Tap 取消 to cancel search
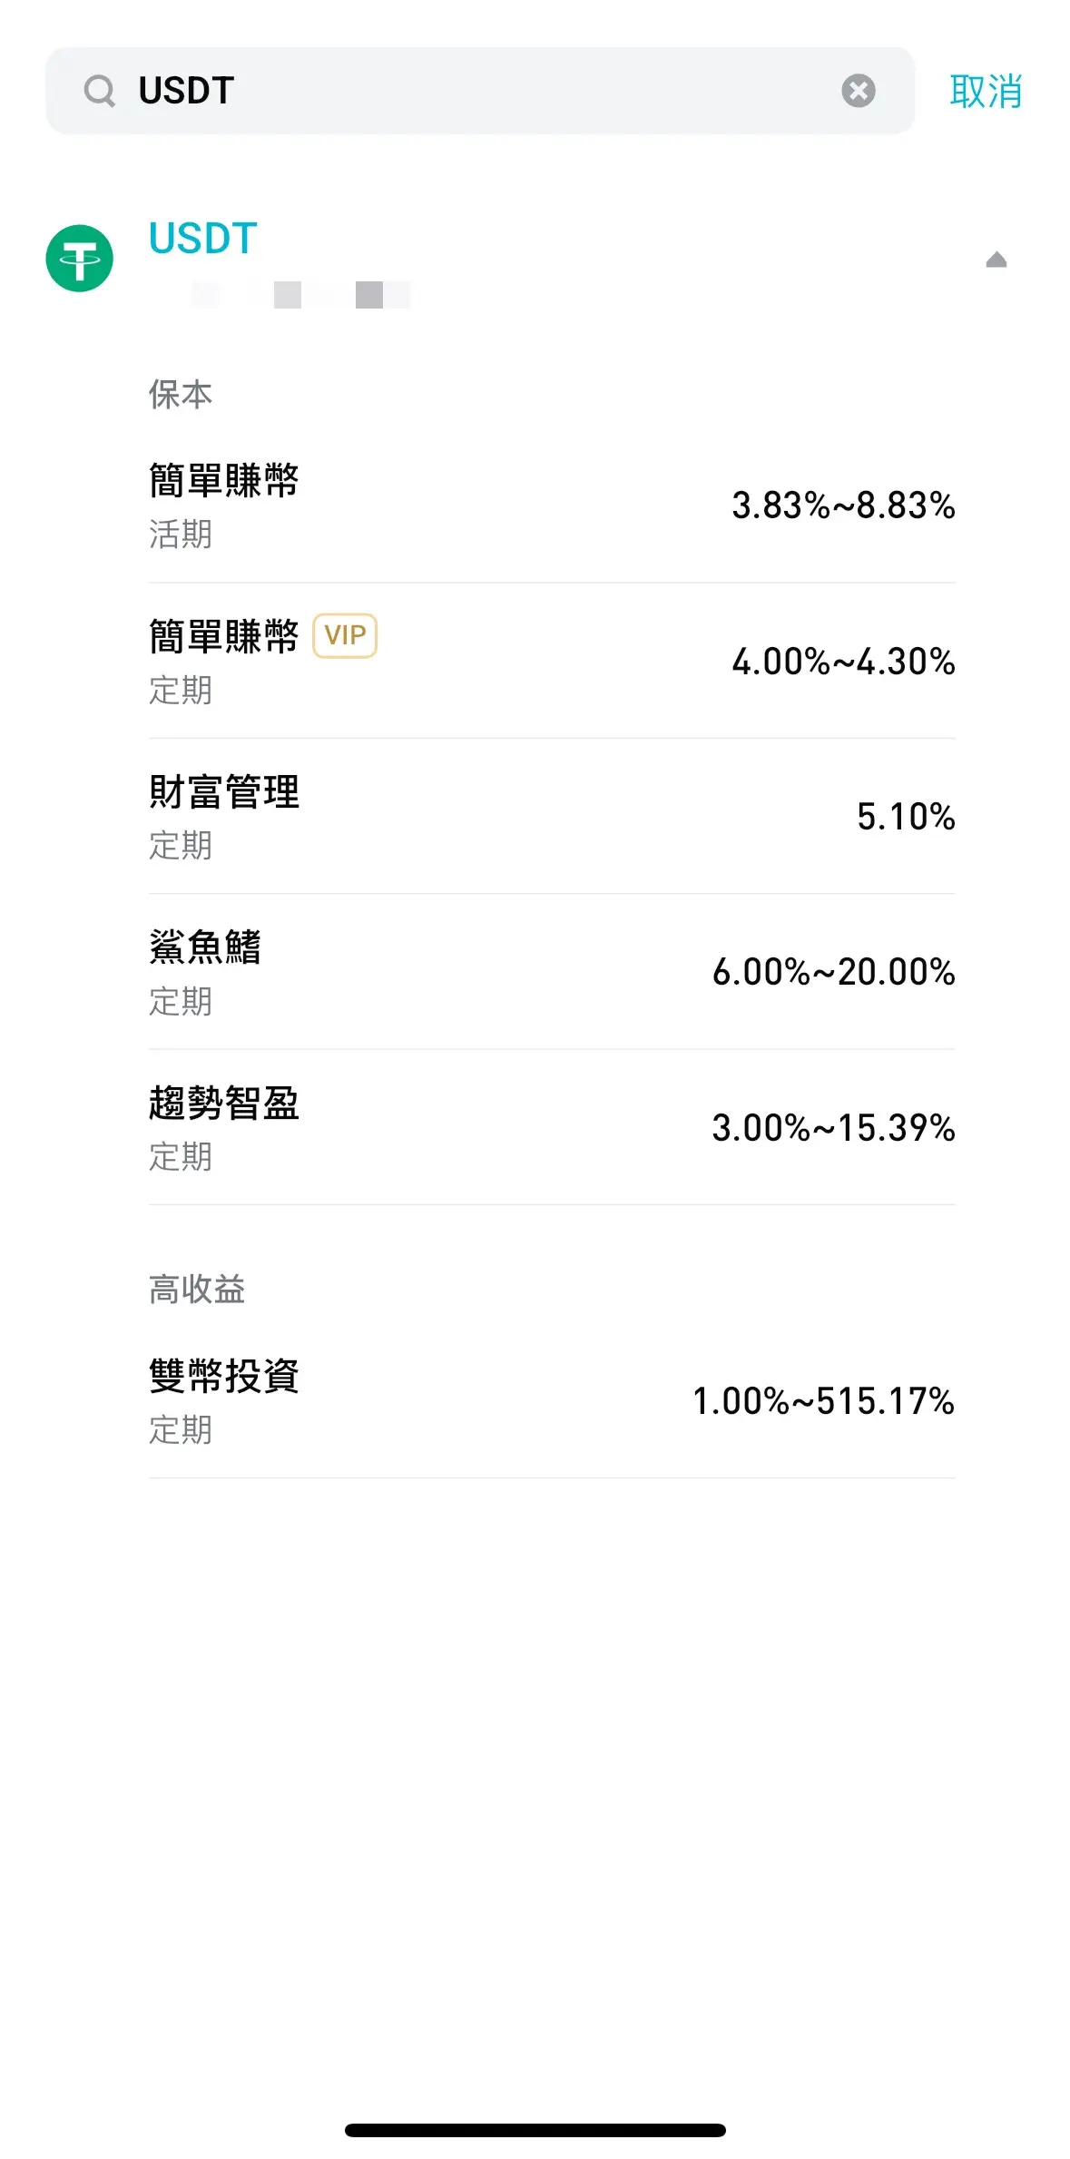1070x2159 pixels. click(x=986, y=92)
